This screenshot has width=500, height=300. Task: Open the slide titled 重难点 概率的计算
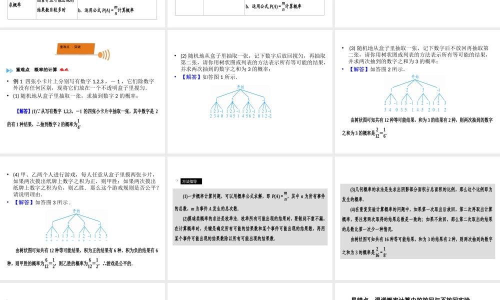(82, 91)
